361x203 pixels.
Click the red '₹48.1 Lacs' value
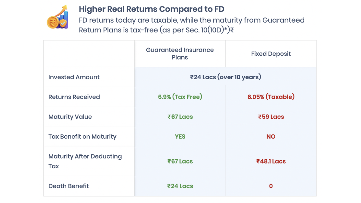[x=271, y=161]
